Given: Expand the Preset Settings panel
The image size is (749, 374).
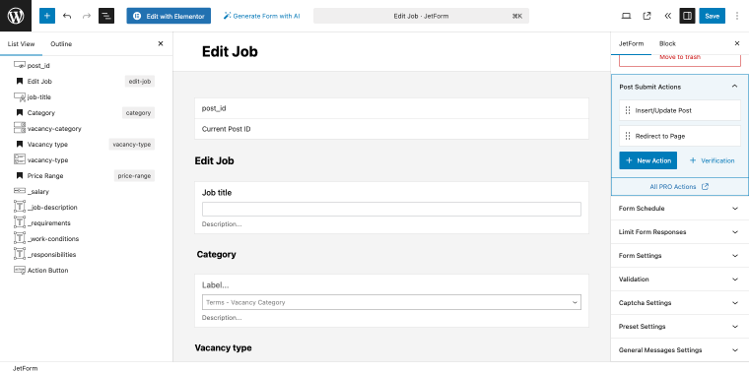Looking at the screenshot, I should (680, 327).
